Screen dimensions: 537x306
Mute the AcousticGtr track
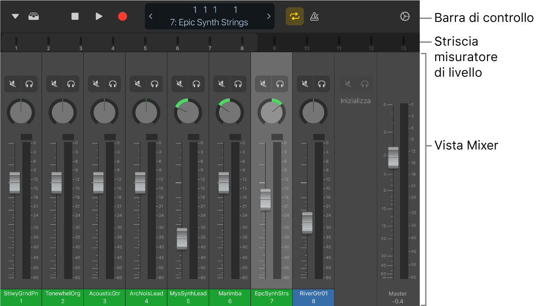pyautogui.click(x=96, y=84)
